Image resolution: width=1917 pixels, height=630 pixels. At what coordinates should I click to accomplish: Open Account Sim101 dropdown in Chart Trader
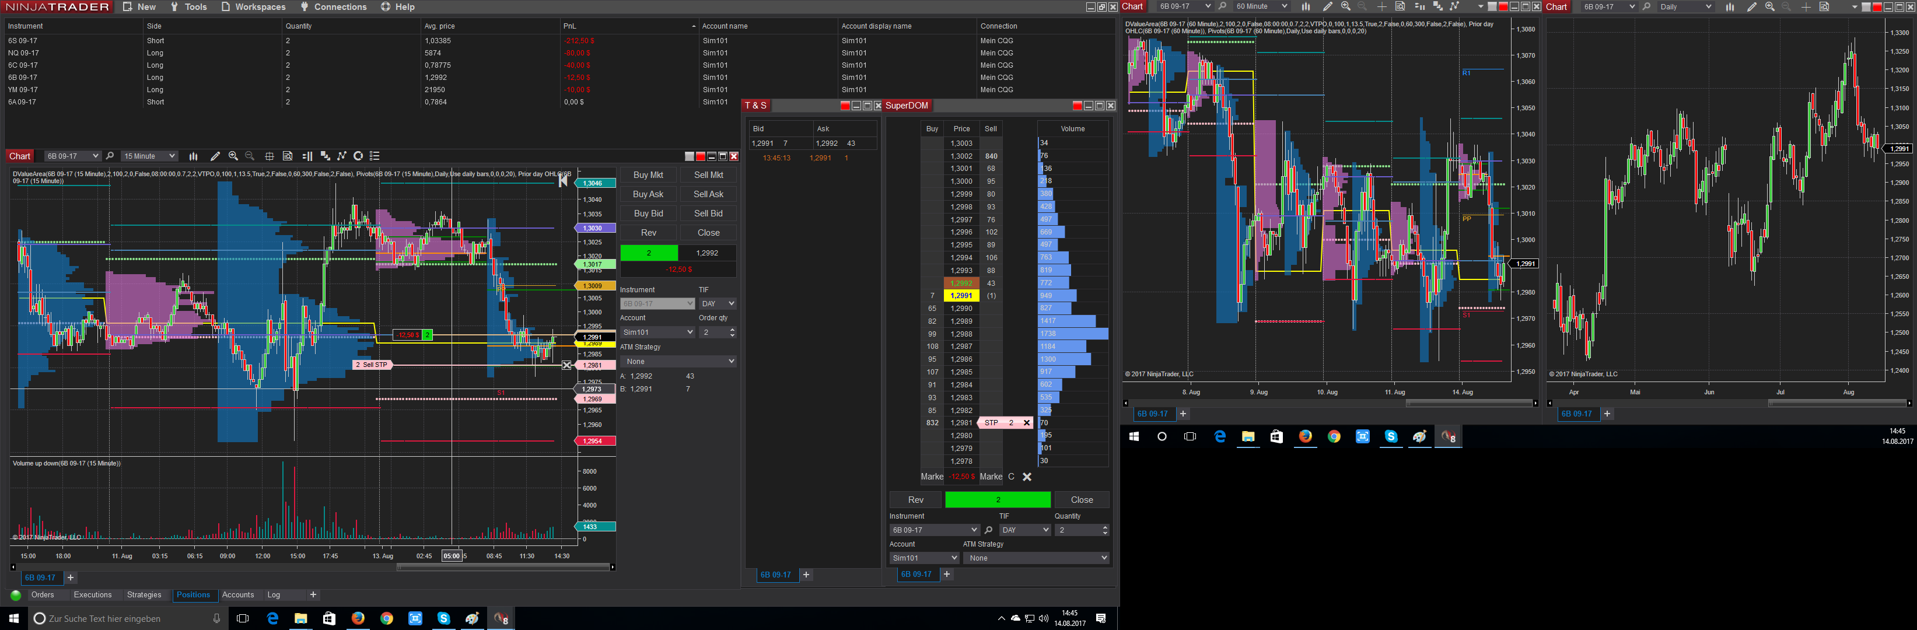coord(657,332)
